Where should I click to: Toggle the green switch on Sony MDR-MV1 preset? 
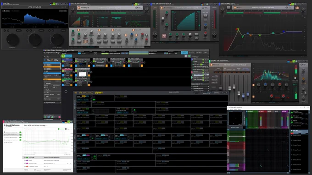(x=20, y=135)
